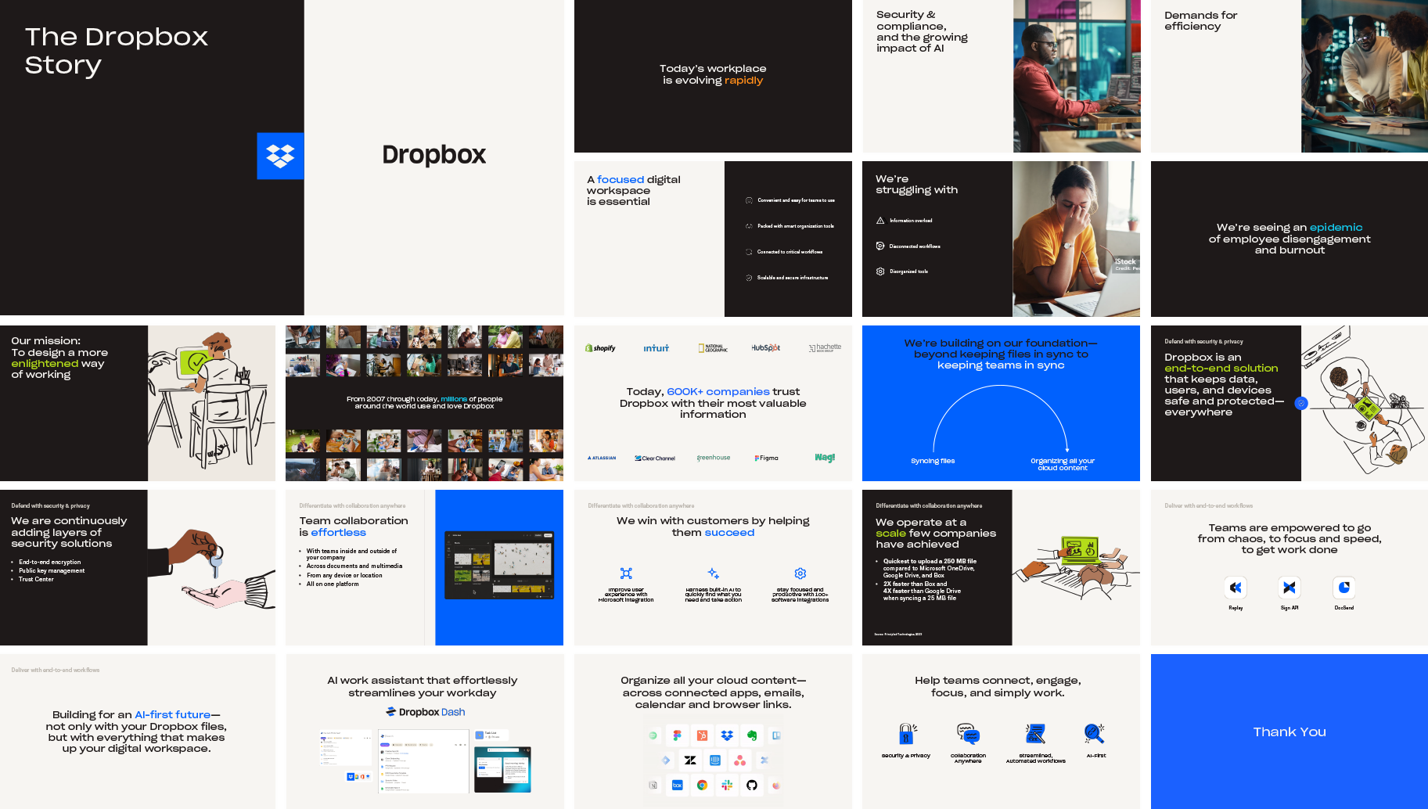Click the dog-at-desk mission illustration
The height and width of the screenshot is (809, 1428).
(211, 403)
